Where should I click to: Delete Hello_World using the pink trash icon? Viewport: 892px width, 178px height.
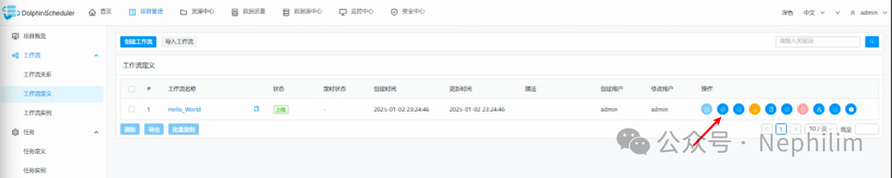click(803, 109)
